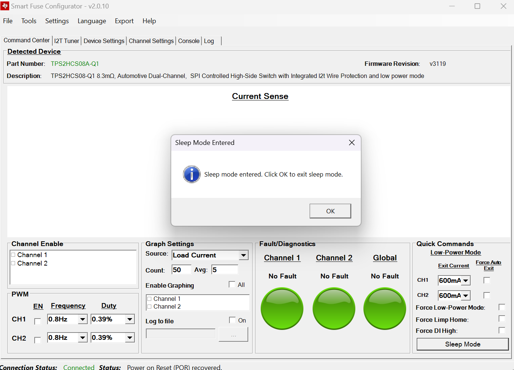Click the Sleep Mode button

tap(462, 344)
